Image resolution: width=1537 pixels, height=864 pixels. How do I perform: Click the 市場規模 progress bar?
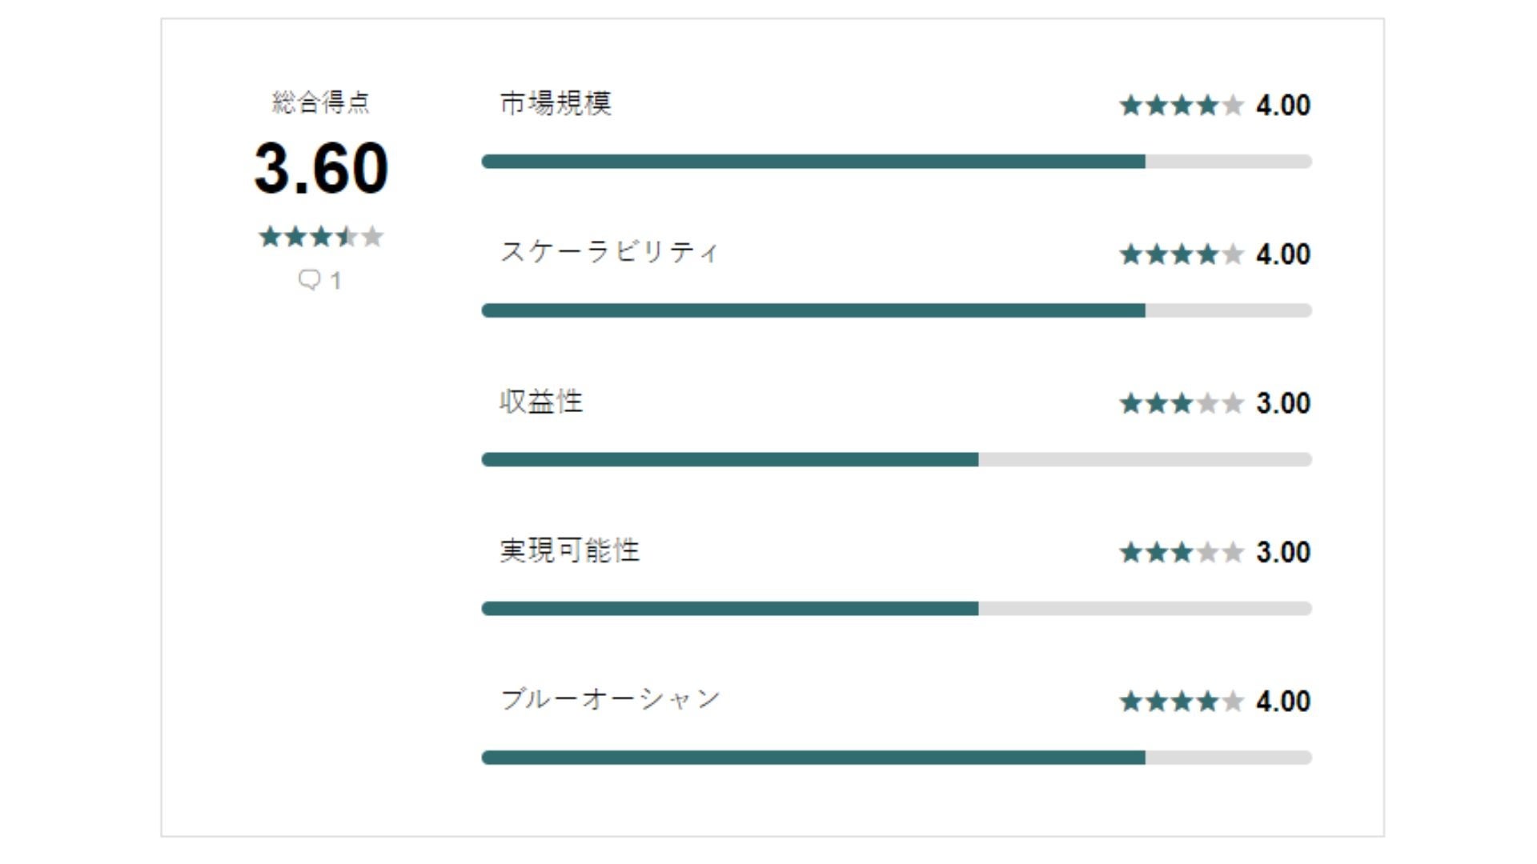[x=897, y=162]
